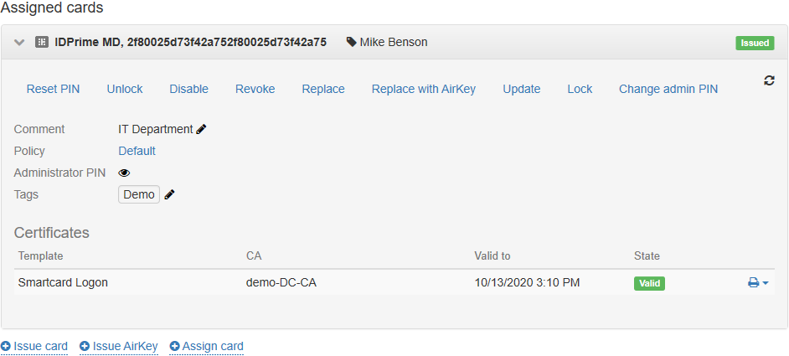Open the dropdown arrow beside printer icon

click(x=766, y=283)
